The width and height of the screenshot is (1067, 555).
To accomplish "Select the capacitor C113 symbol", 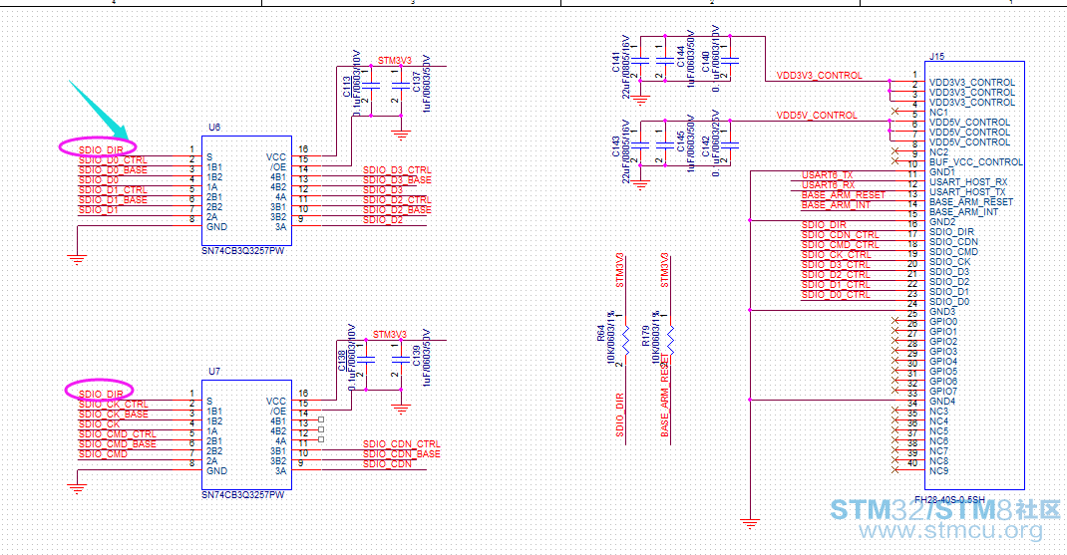I will pyautogui.click(x=368, y=92).
